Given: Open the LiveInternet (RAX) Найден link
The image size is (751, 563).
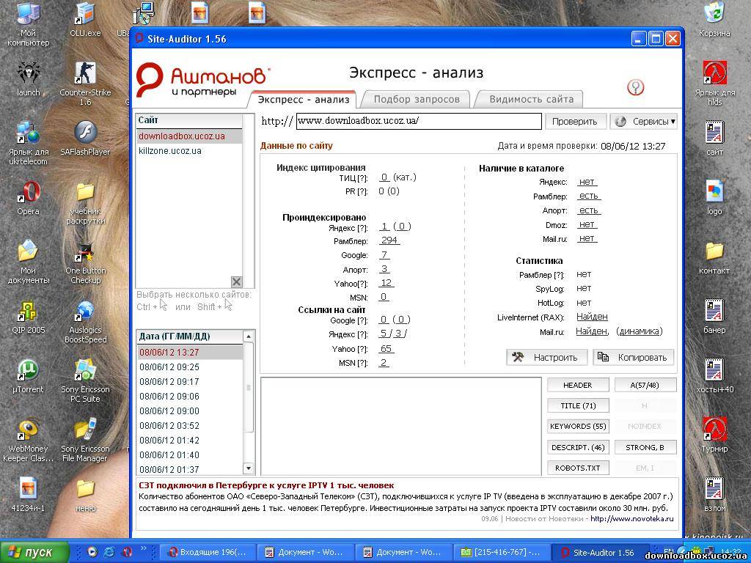Looking at the screenshot, I should tap(592, 317).
